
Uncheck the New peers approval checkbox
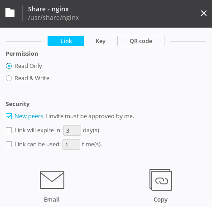point(9,116)
